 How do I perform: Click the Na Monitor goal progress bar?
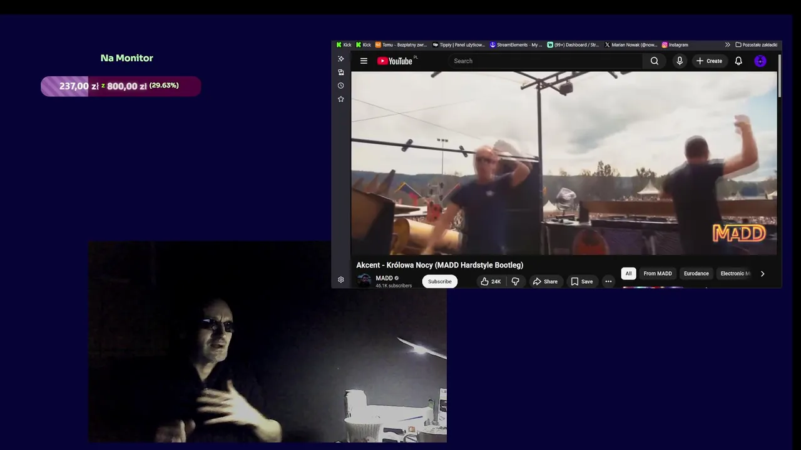point(121,86)
